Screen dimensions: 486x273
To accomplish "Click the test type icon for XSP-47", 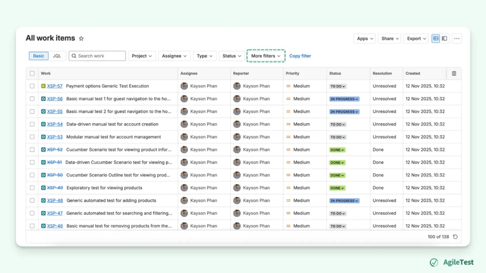I will (43, 213).
